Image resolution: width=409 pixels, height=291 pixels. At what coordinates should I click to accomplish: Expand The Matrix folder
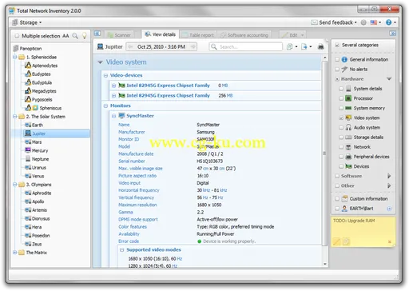[15, 253]
